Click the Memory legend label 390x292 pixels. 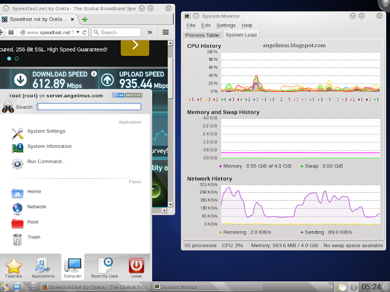click(255, 166)
